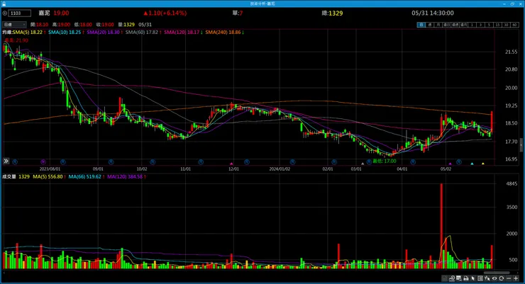Click the stock code field showing 1103

[x=20, y=13]
